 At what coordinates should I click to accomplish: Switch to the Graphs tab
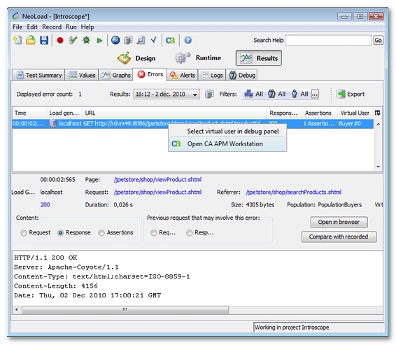point(115,75)
